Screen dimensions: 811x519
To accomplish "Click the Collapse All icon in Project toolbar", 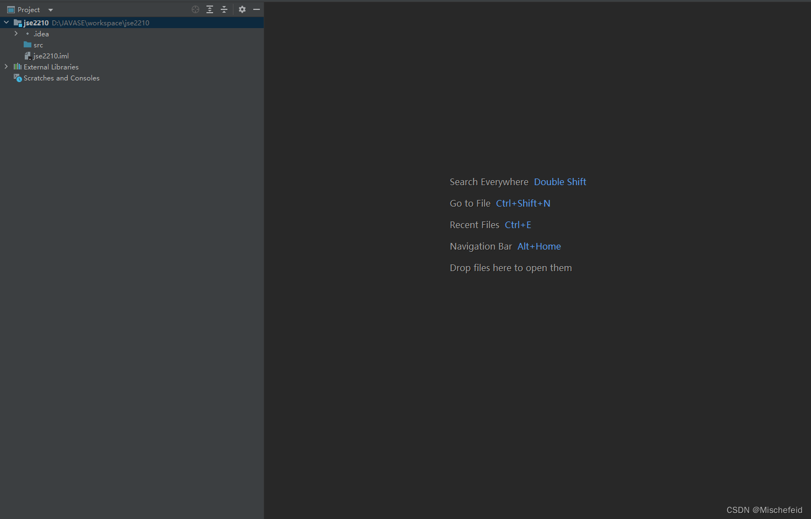I will pyautogui.click(x=224, y=9).
